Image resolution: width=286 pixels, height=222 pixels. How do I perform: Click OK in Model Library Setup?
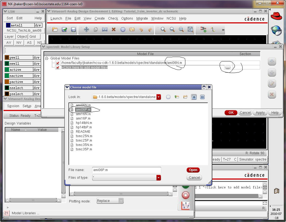click(231, 113)
